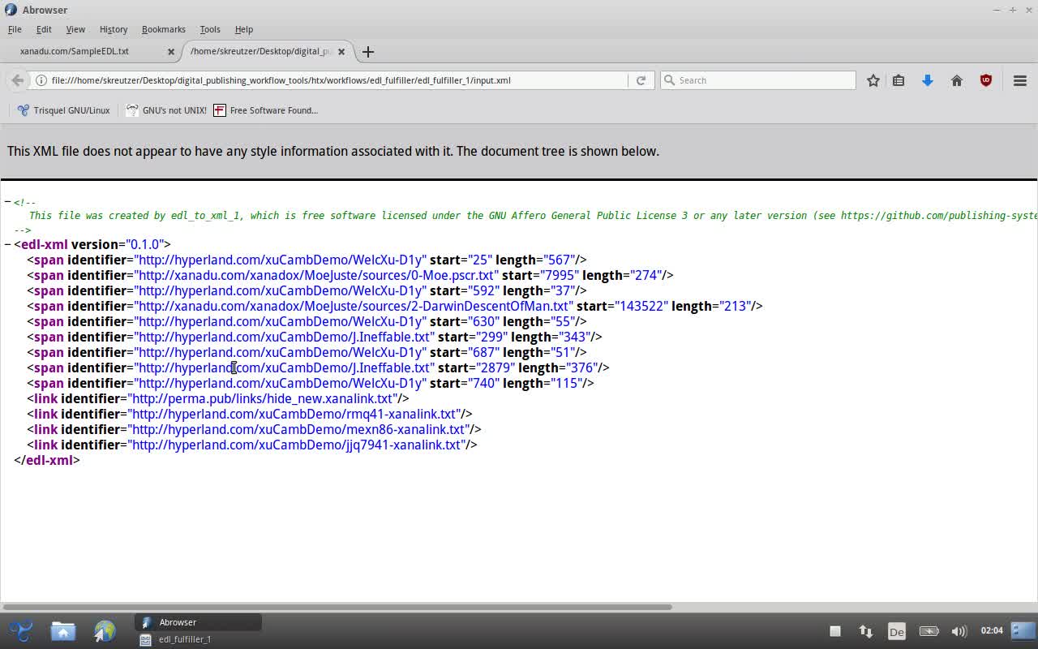Click the mexn86-xanalink.txt link identifier
1038x649 pixels.
tap(298, 429)
